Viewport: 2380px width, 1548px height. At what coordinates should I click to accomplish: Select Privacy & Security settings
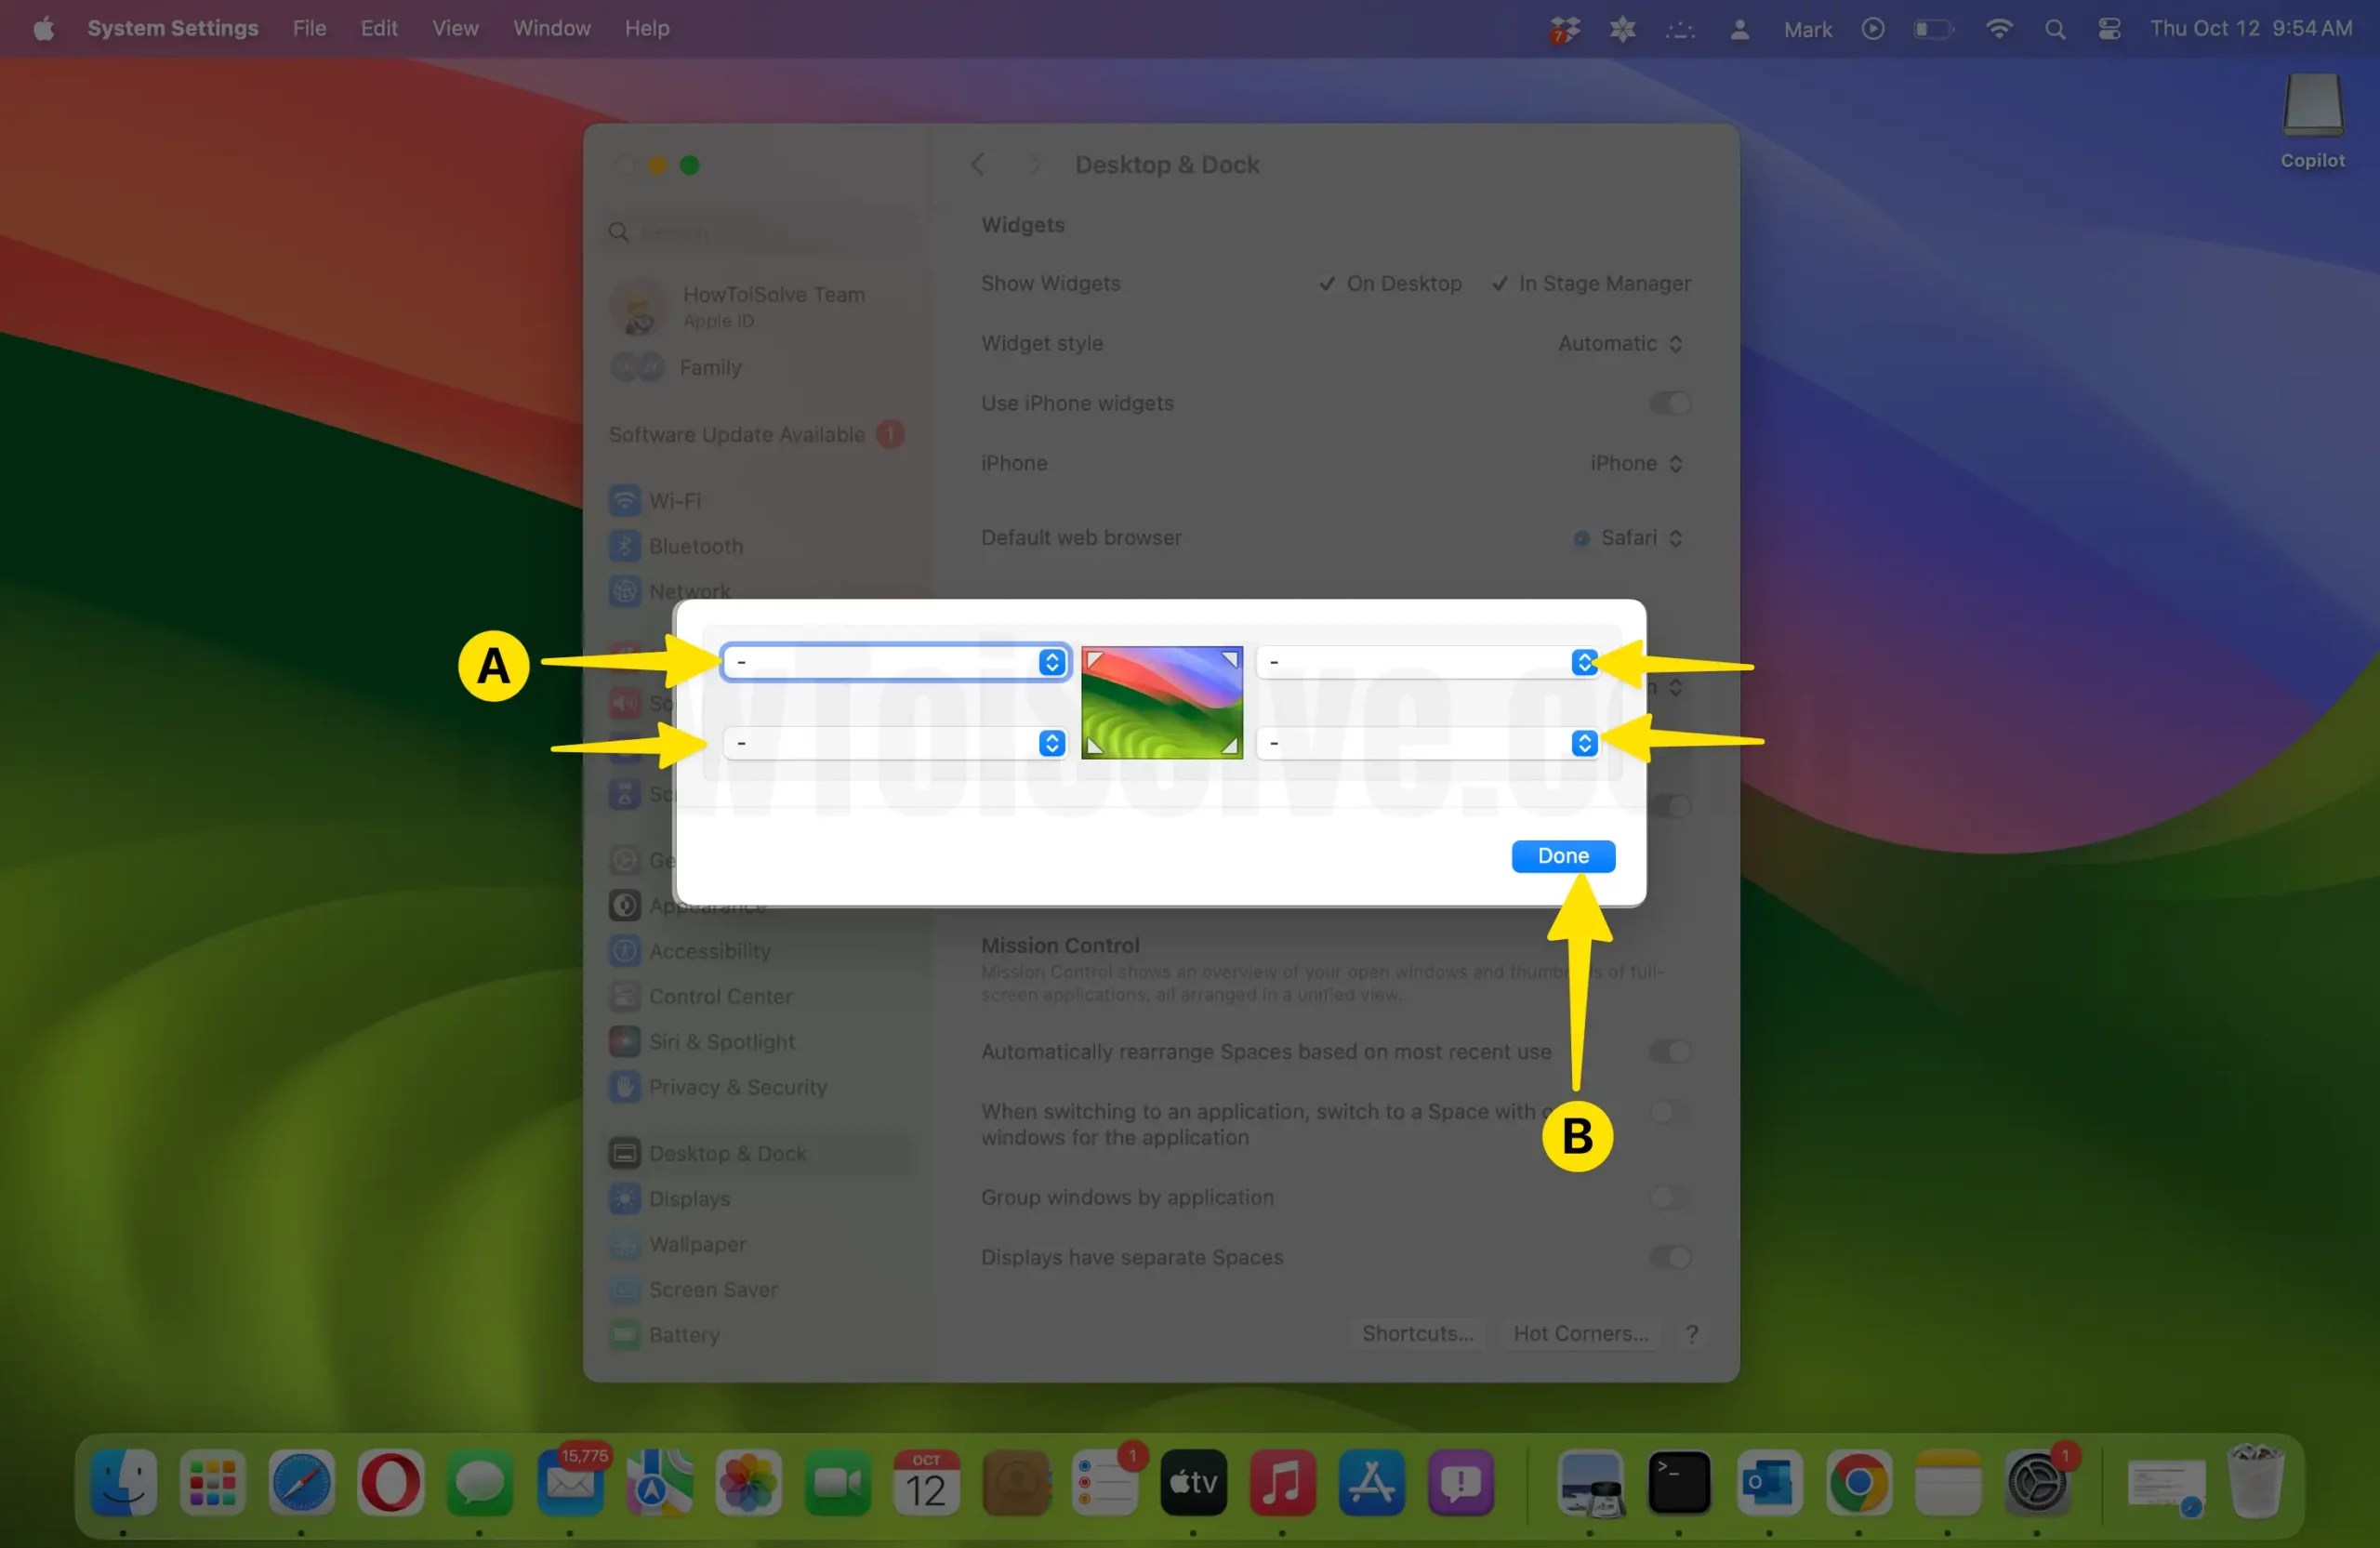[x=737, y=1087]
